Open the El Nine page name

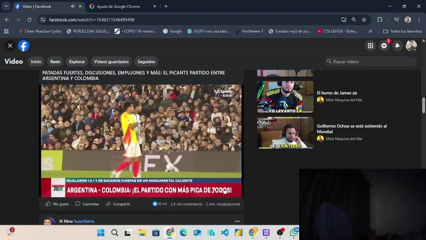[x=66, y=221]
